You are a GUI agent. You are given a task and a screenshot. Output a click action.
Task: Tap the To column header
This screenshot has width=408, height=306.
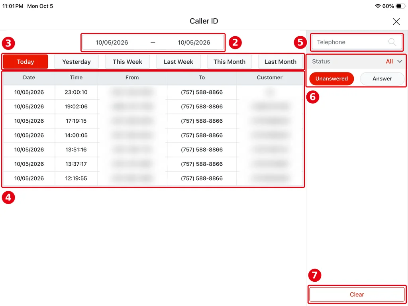[x=202, y=78]
